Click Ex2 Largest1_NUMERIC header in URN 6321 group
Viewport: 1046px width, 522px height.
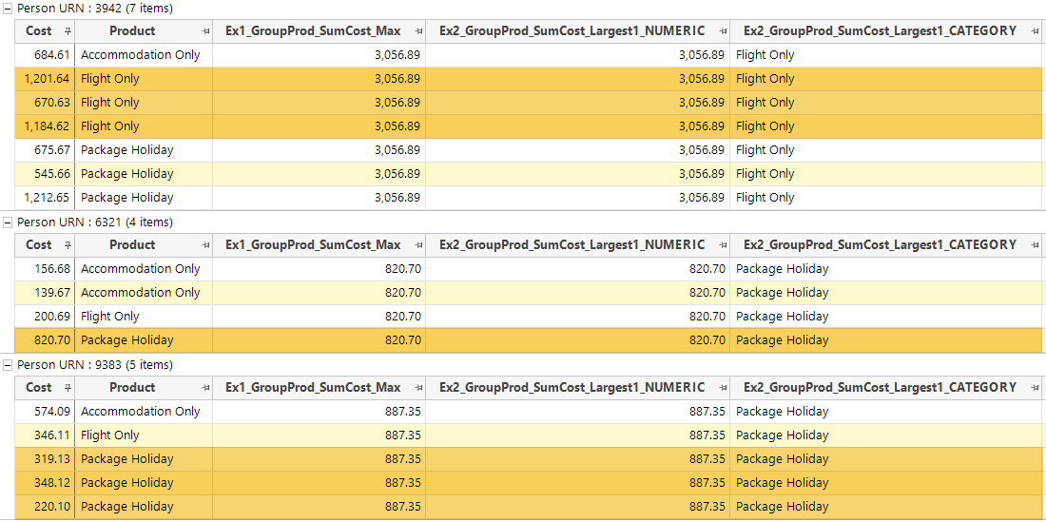(571, 244)
